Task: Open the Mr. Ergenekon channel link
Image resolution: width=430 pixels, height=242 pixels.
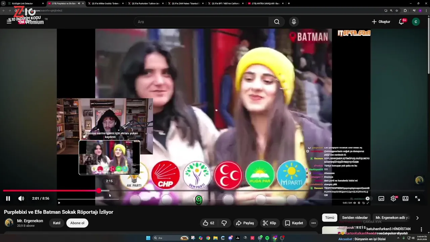Action: coord(30,221)
